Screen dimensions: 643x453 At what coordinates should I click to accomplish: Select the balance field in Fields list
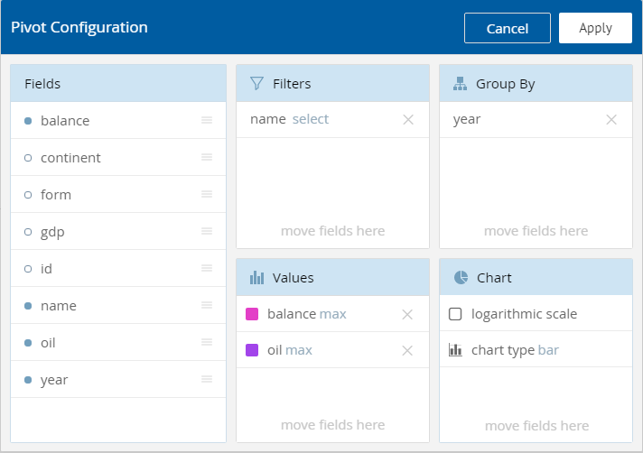click(118, 120)
